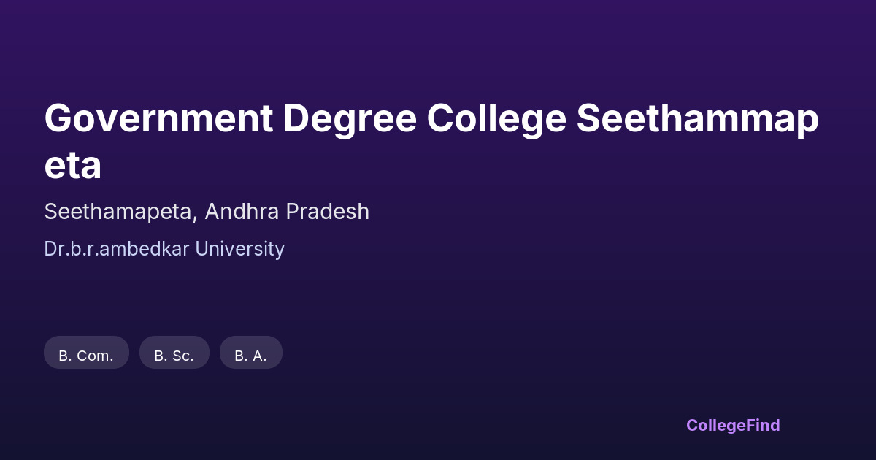Viewport: 876px width, 460px height.
Task: Open the CollegeFind brand logo
Action: 732,425
